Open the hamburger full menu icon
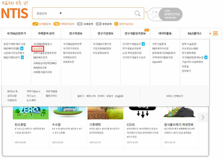 click(215, 33)
